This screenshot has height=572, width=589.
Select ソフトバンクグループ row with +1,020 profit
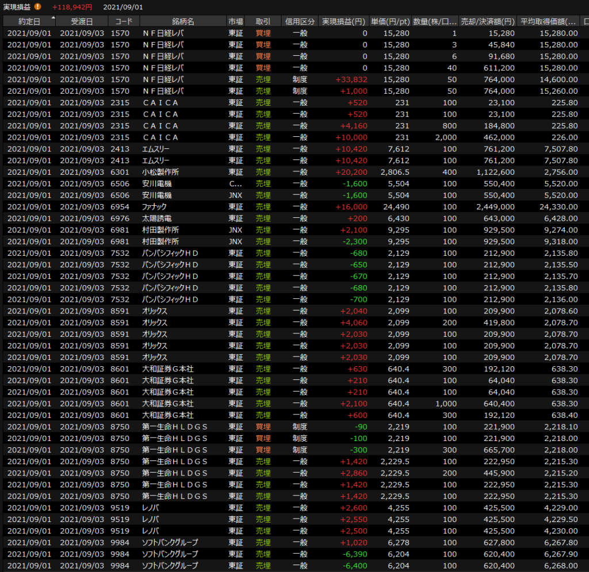[288, 543]
